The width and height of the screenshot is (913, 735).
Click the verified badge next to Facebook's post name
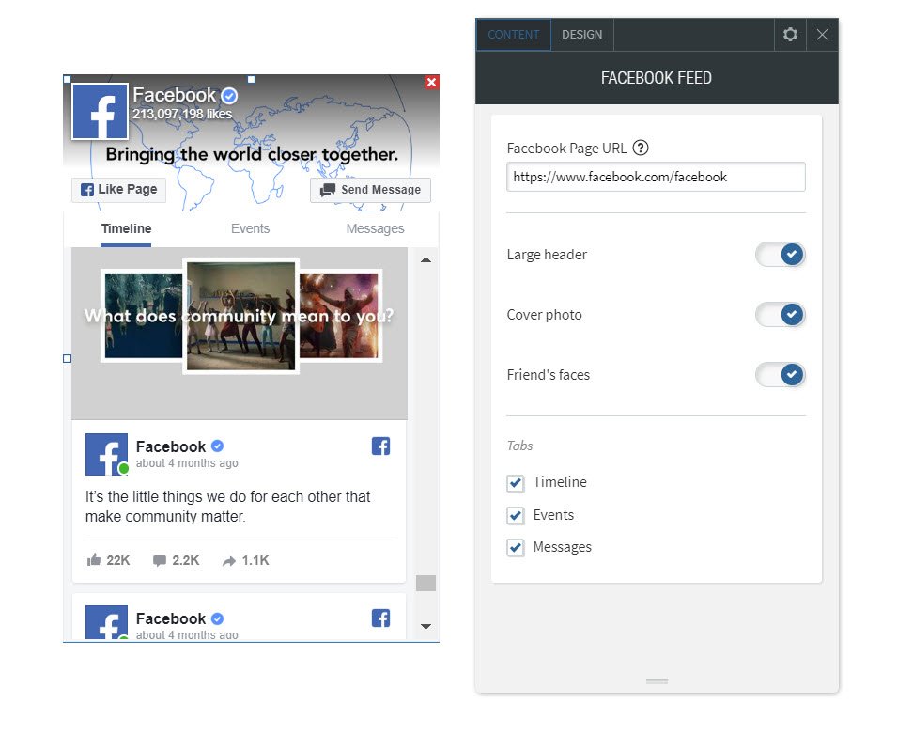[215, 446]
